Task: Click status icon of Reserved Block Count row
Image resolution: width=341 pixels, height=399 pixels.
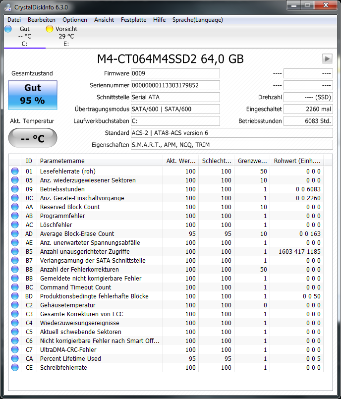Action: pos(15,207)
